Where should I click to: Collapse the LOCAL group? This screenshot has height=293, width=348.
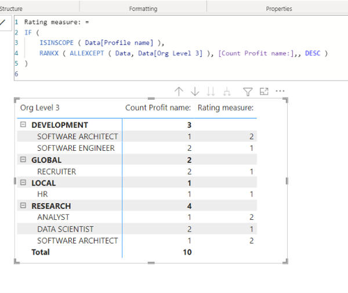(x=23, y=182)
